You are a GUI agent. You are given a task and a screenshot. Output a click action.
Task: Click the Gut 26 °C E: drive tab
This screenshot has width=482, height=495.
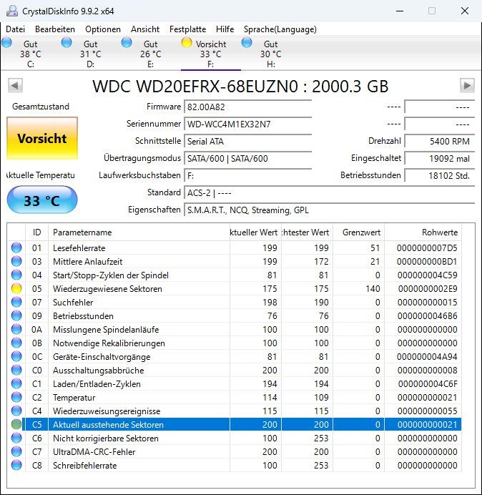[151, 54]
